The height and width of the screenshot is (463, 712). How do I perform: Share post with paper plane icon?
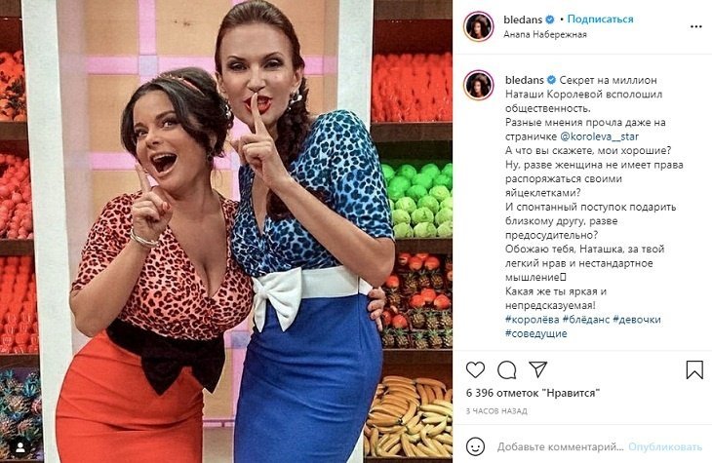tap(538, 369)
